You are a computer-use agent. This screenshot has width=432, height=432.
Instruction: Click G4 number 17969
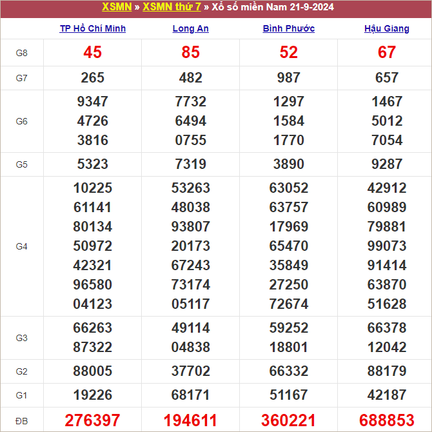(289, 227)
